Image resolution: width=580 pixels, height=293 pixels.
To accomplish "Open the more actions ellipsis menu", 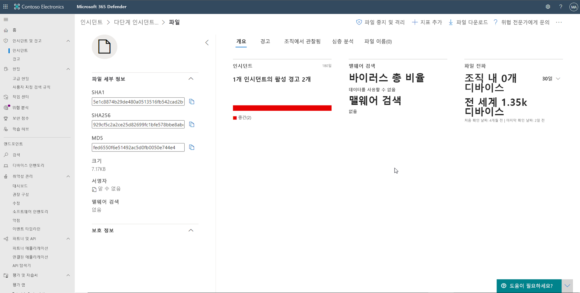I will (559, 22).
